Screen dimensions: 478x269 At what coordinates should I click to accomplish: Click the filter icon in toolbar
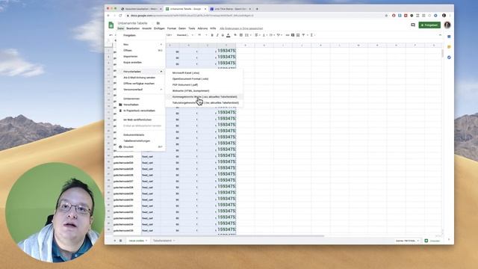304,35
